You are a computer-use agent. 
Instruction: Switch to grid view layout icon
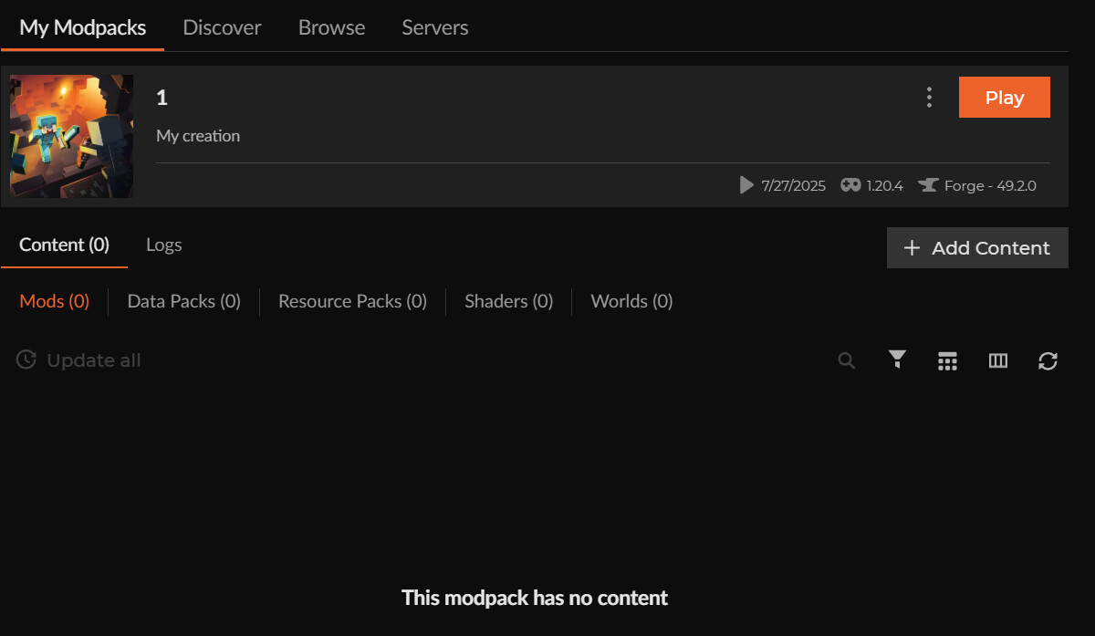click(947, 361)
